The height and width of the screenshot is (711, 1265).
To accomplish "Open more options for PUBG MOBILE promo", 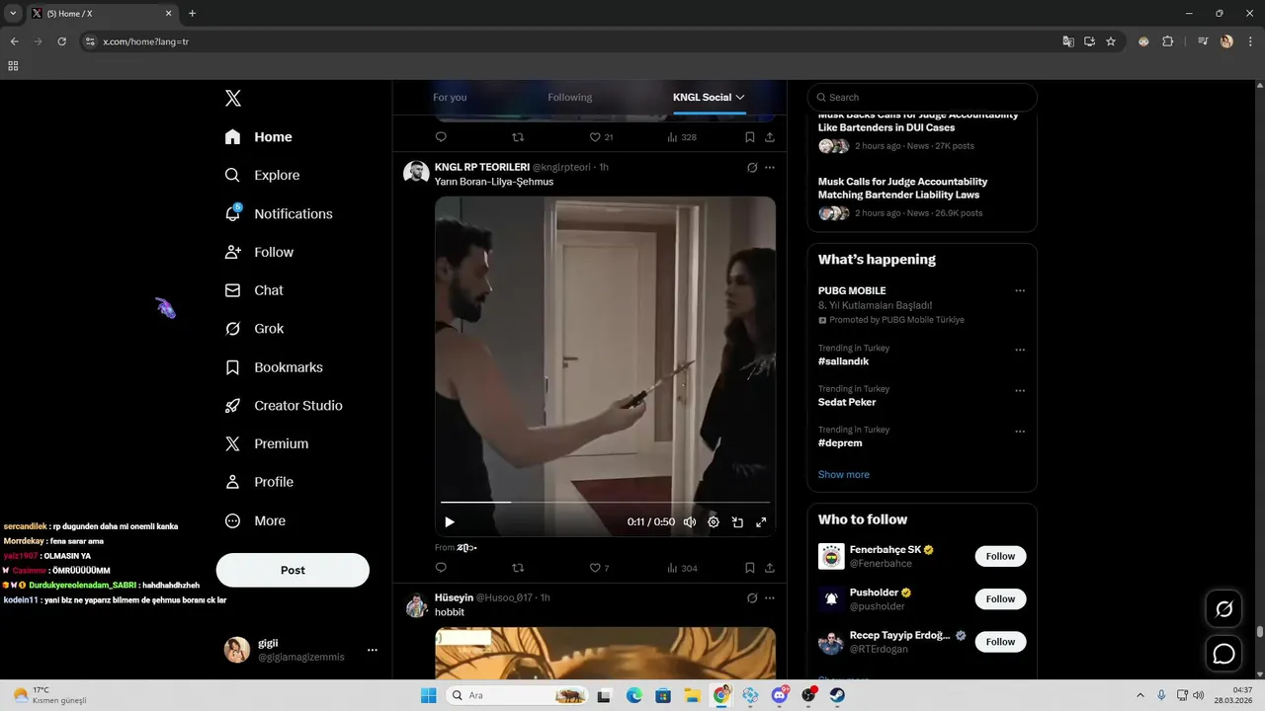I will click(x=1020, y=291).
